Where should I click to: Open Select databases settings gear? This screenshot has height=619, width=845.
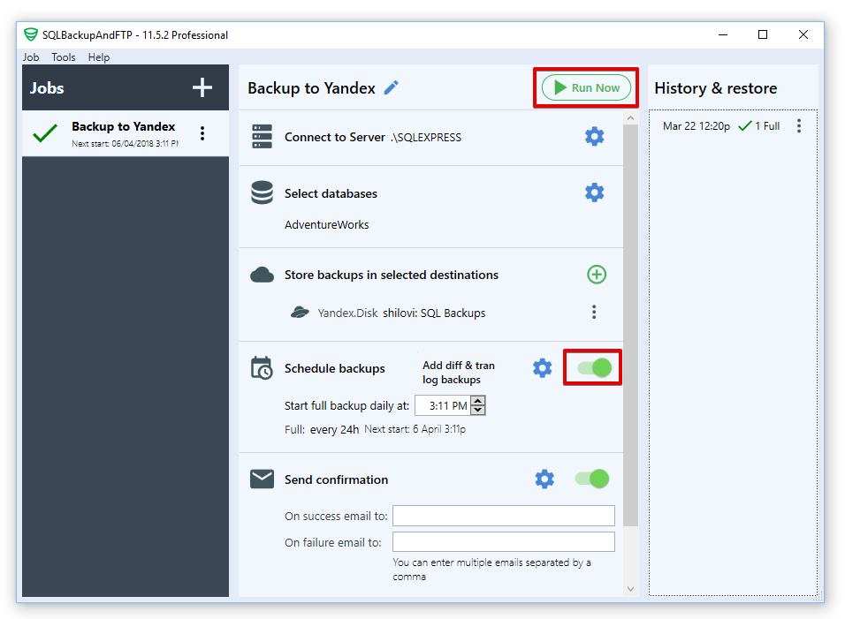tap(594, 192)
